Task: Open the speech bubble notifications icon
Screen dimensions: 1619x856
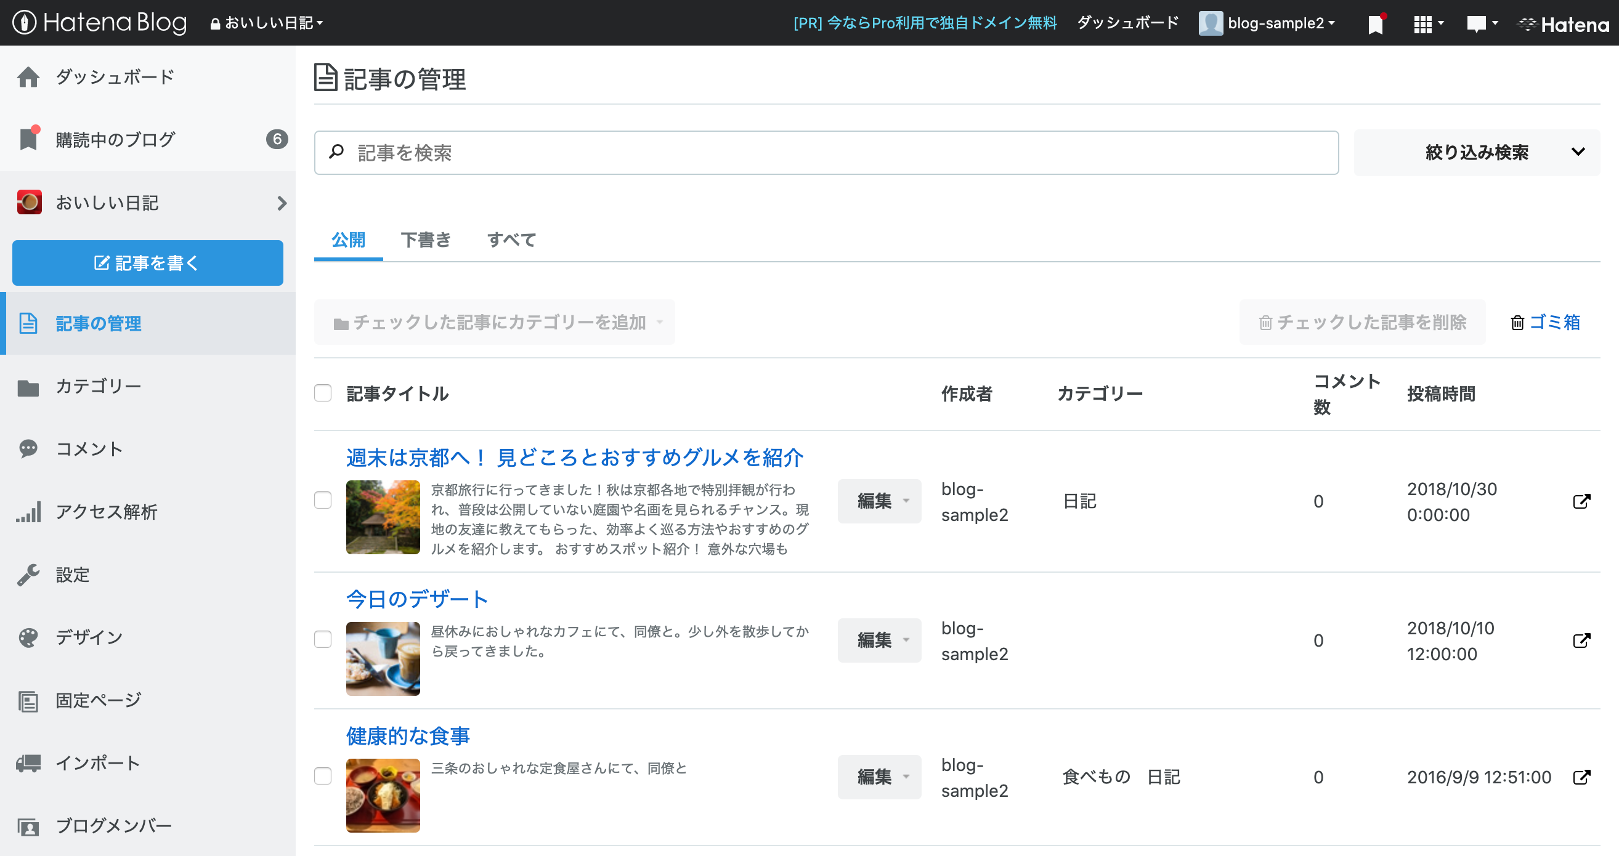Action: 1475,24
